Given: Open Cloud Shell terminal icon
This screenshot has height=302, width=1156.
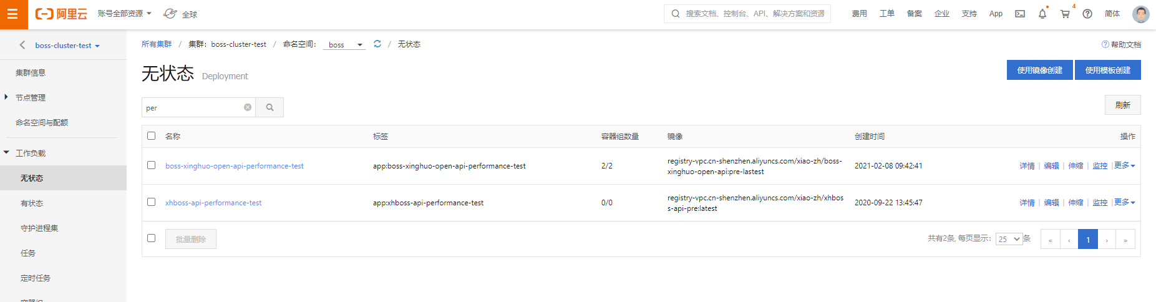Looking at the screenshot, I should click(x=1020, y=14).
